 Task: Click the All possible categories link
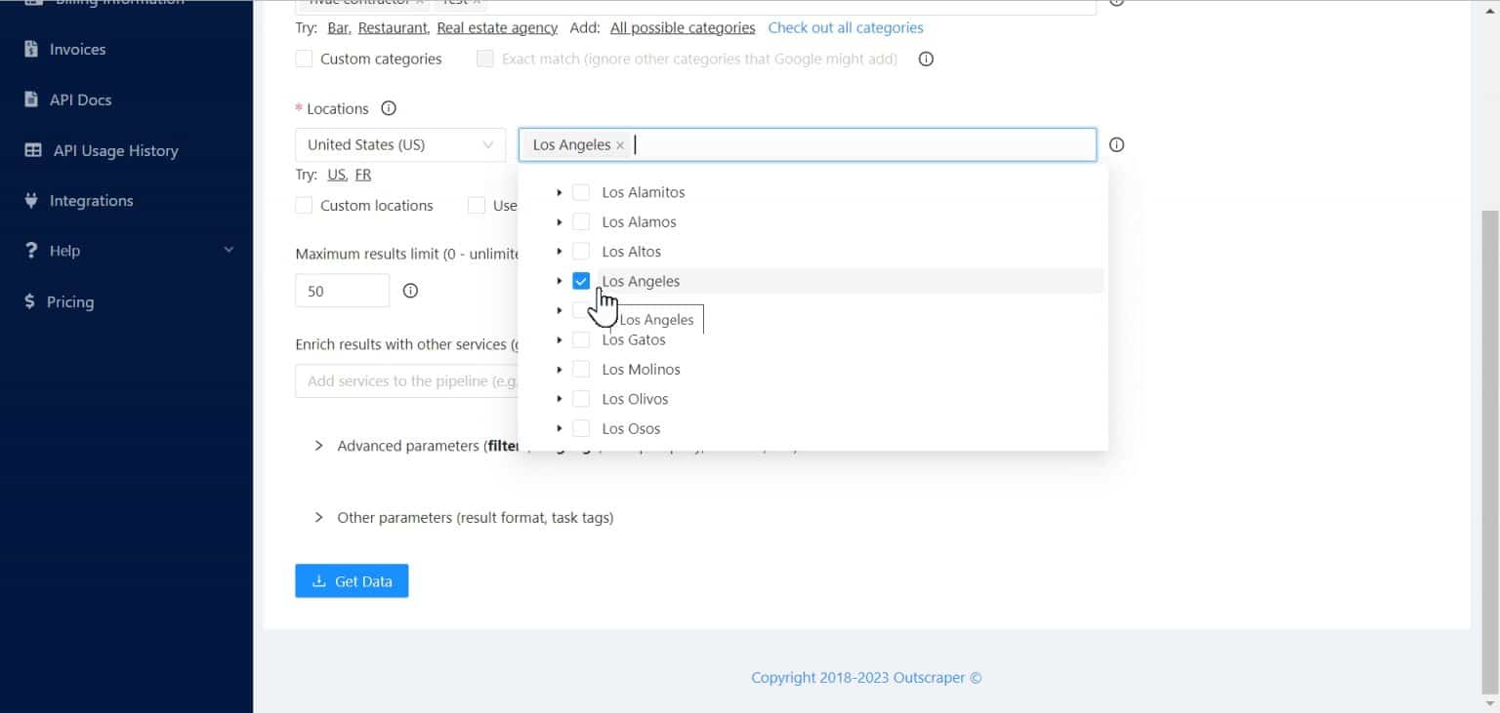coord(682,27)
